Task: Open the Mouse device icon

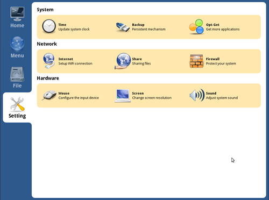Action: (49, 95)
